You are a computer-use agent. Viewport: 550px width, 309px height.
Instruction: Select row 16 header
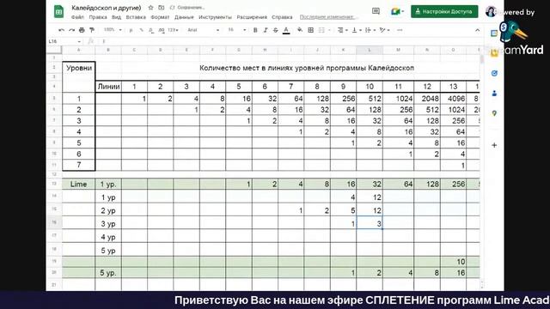click(x=54, y=222)
